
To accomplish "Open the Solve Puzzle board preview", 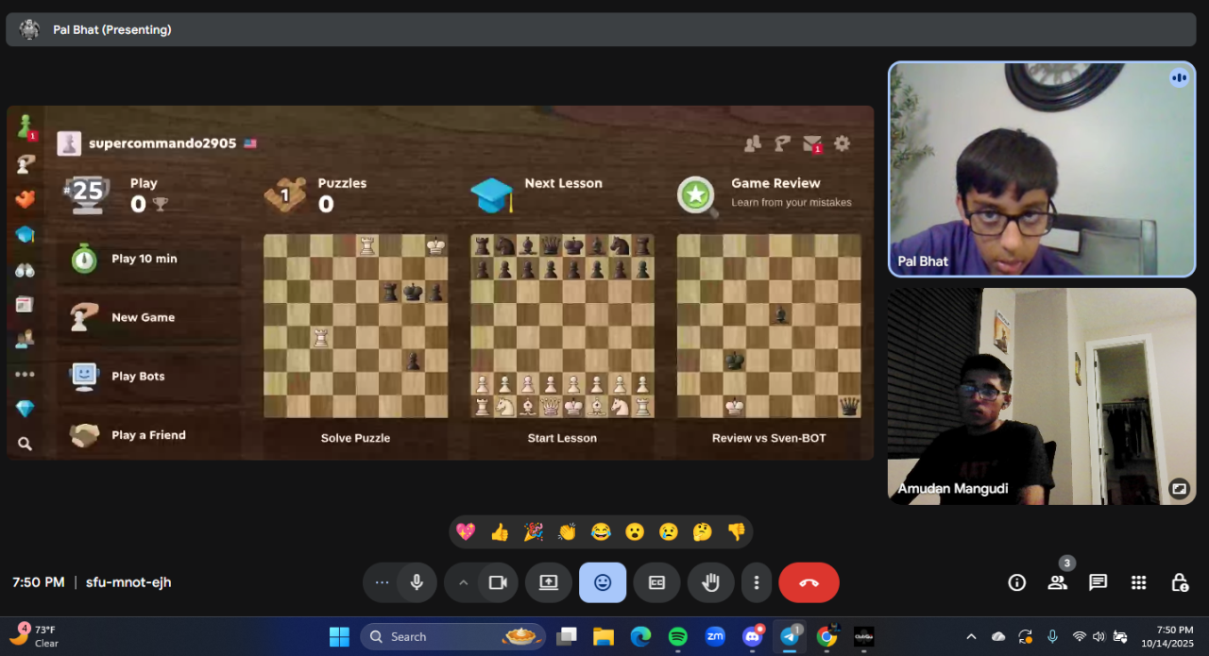I will [355, 326].
